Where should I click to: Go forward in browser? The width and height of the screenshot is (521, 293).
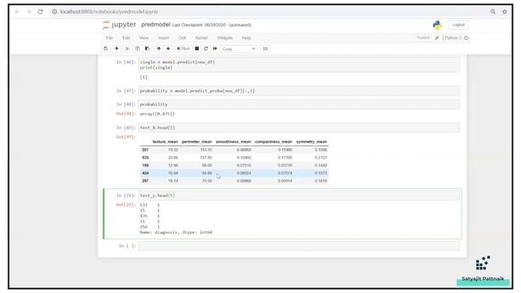pyautogui.click(x=29, y=11)
